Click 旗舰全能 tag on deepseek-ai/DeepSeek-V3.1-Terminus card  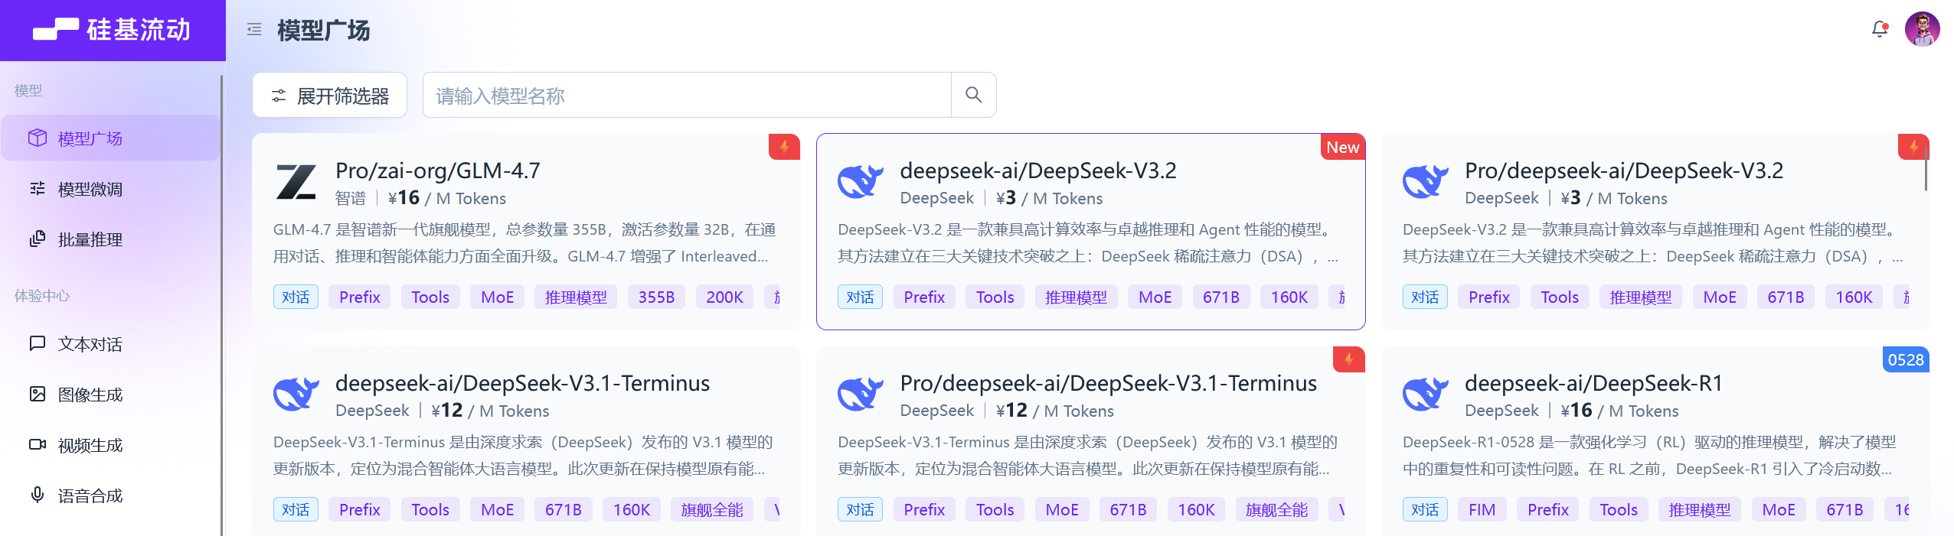pos(712,509)
